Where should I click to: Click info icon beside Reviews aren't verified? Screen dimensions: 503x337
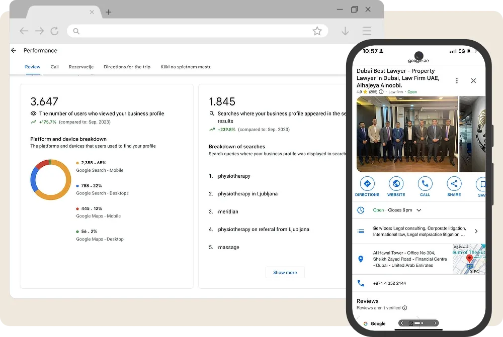click(405, 308)
